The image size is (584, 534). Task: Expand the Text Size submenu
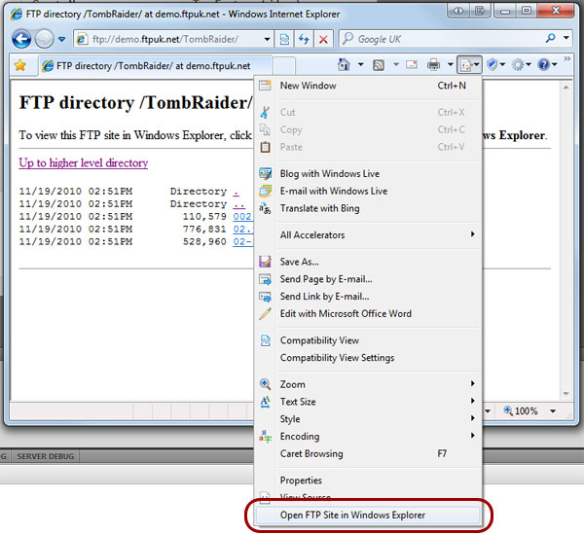369,402
